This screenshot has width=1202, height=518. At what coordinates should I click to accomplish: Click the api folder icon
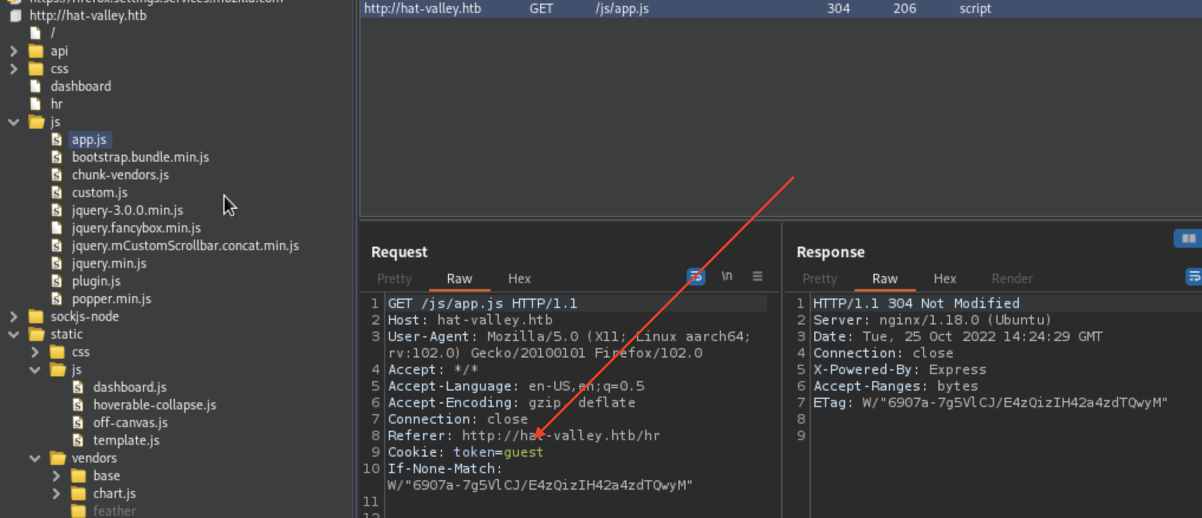[x=36, y=51]
